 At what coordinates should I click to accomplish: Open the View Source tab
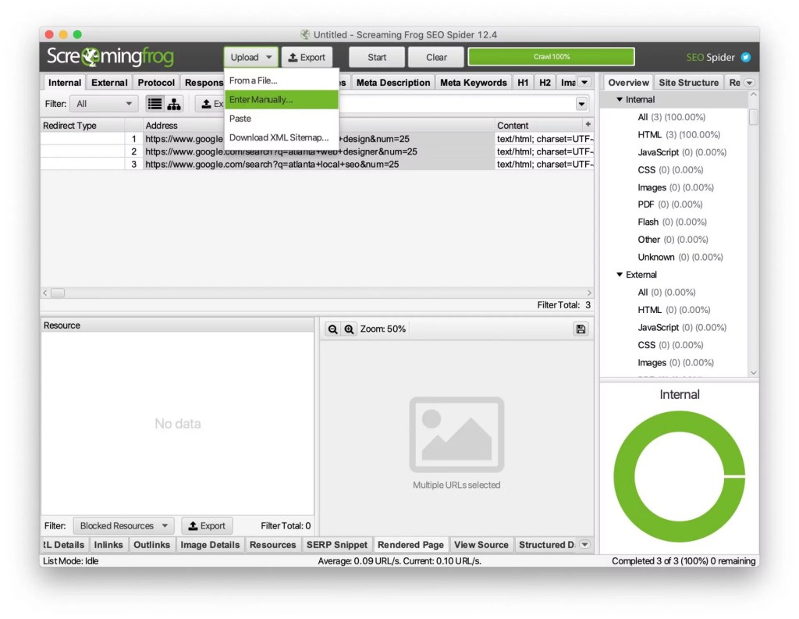coord(481,545)
